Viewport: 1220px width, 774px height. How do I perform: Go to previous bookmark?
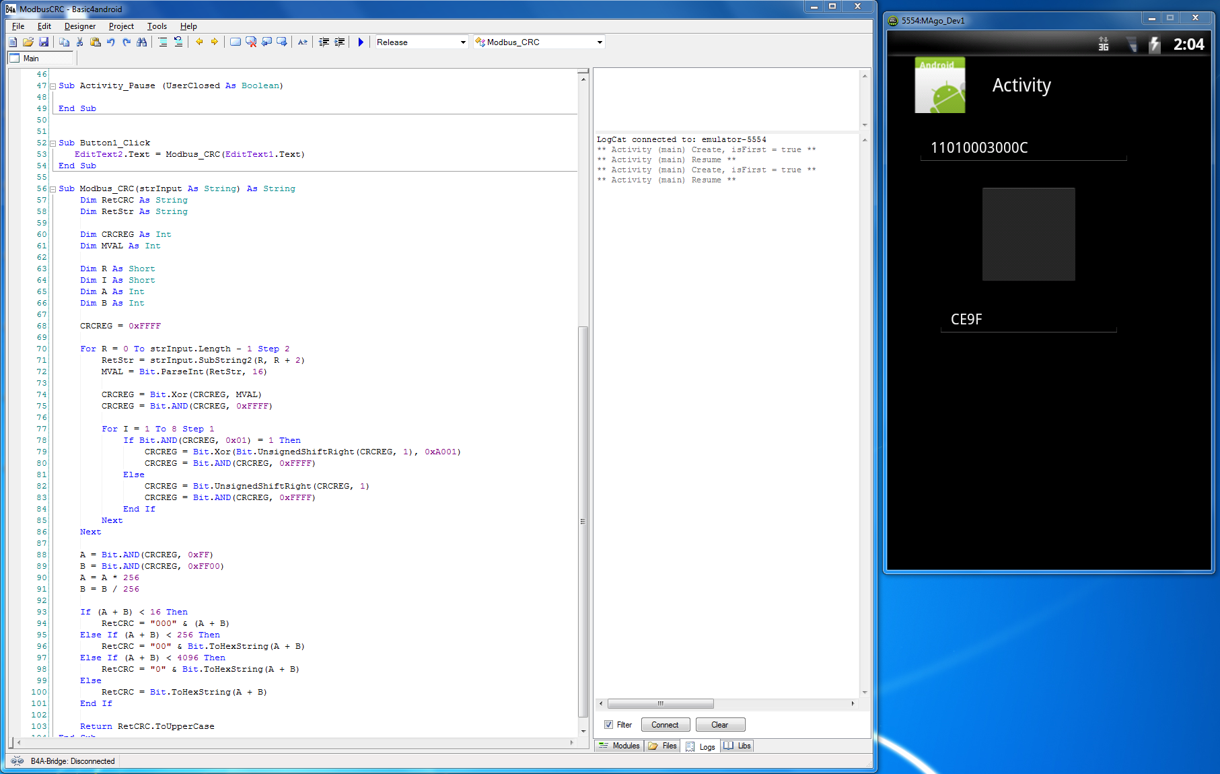click(x=266, y=42)
